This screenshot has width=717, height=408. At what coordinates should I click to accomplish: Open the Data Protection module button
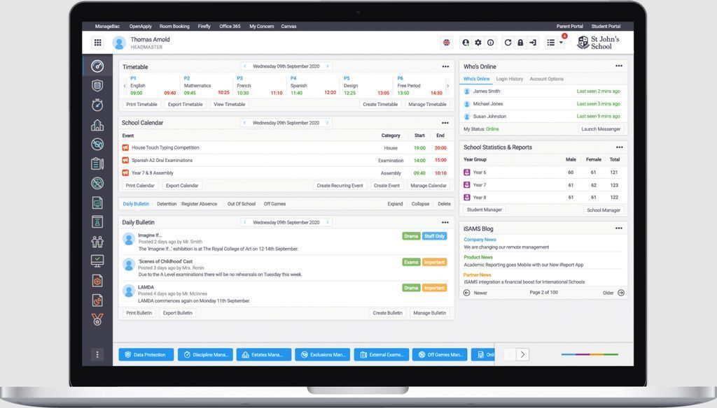click(146, 355)
